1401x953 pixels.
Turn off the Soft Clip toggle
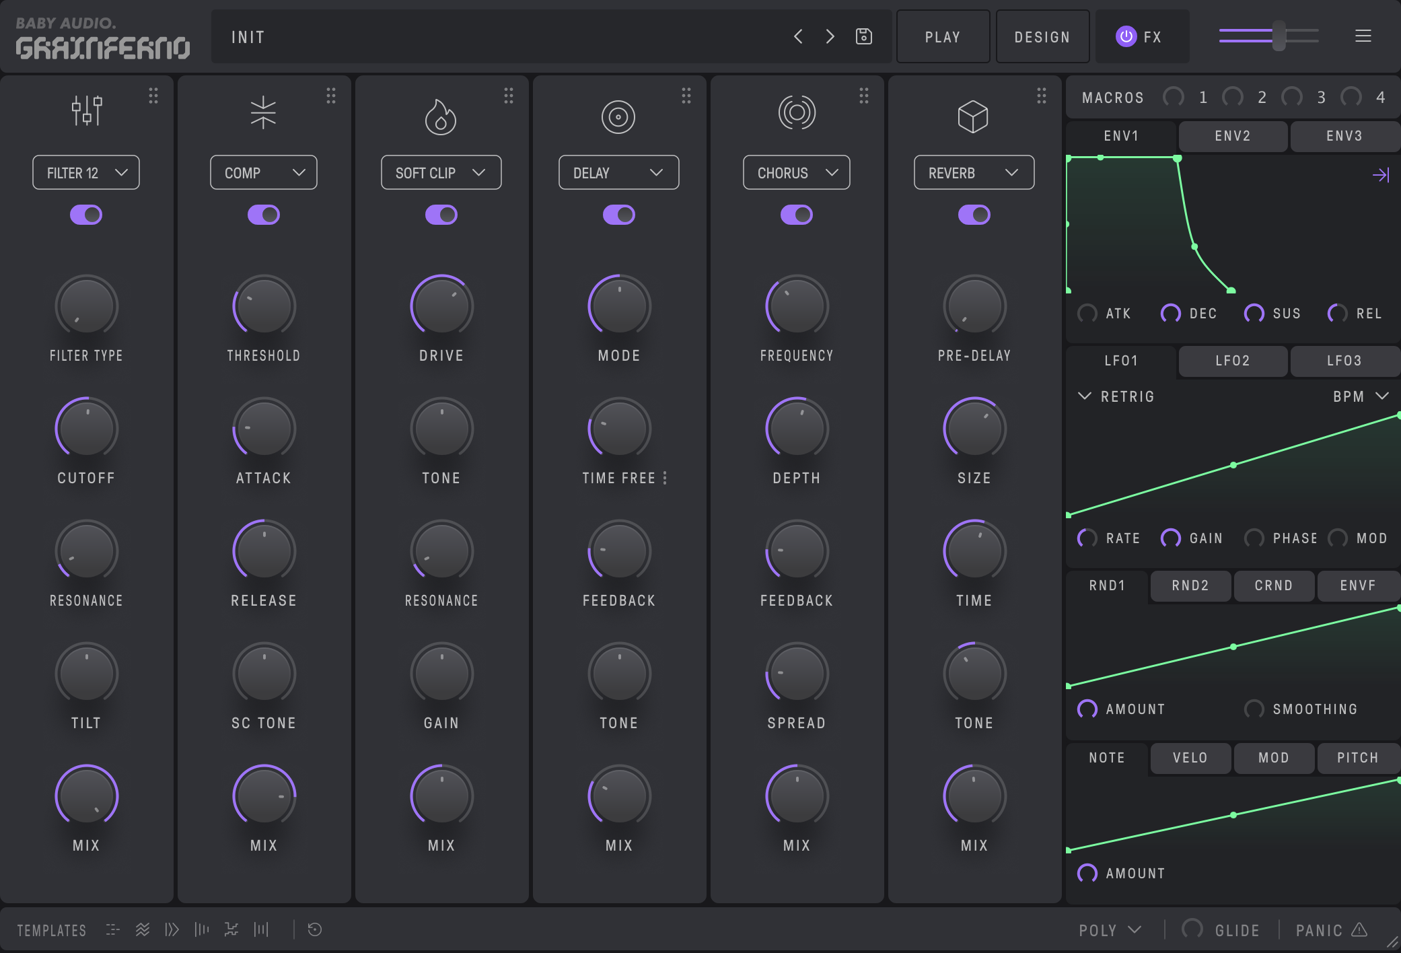point(441,215)
